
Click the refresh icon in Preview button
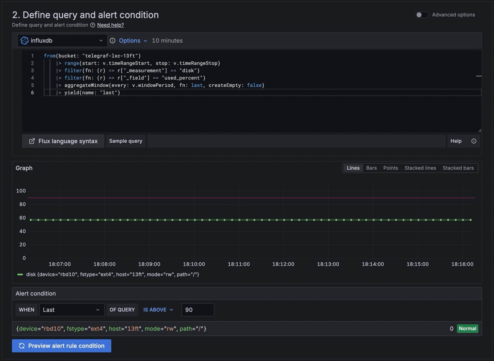[22, 346]
